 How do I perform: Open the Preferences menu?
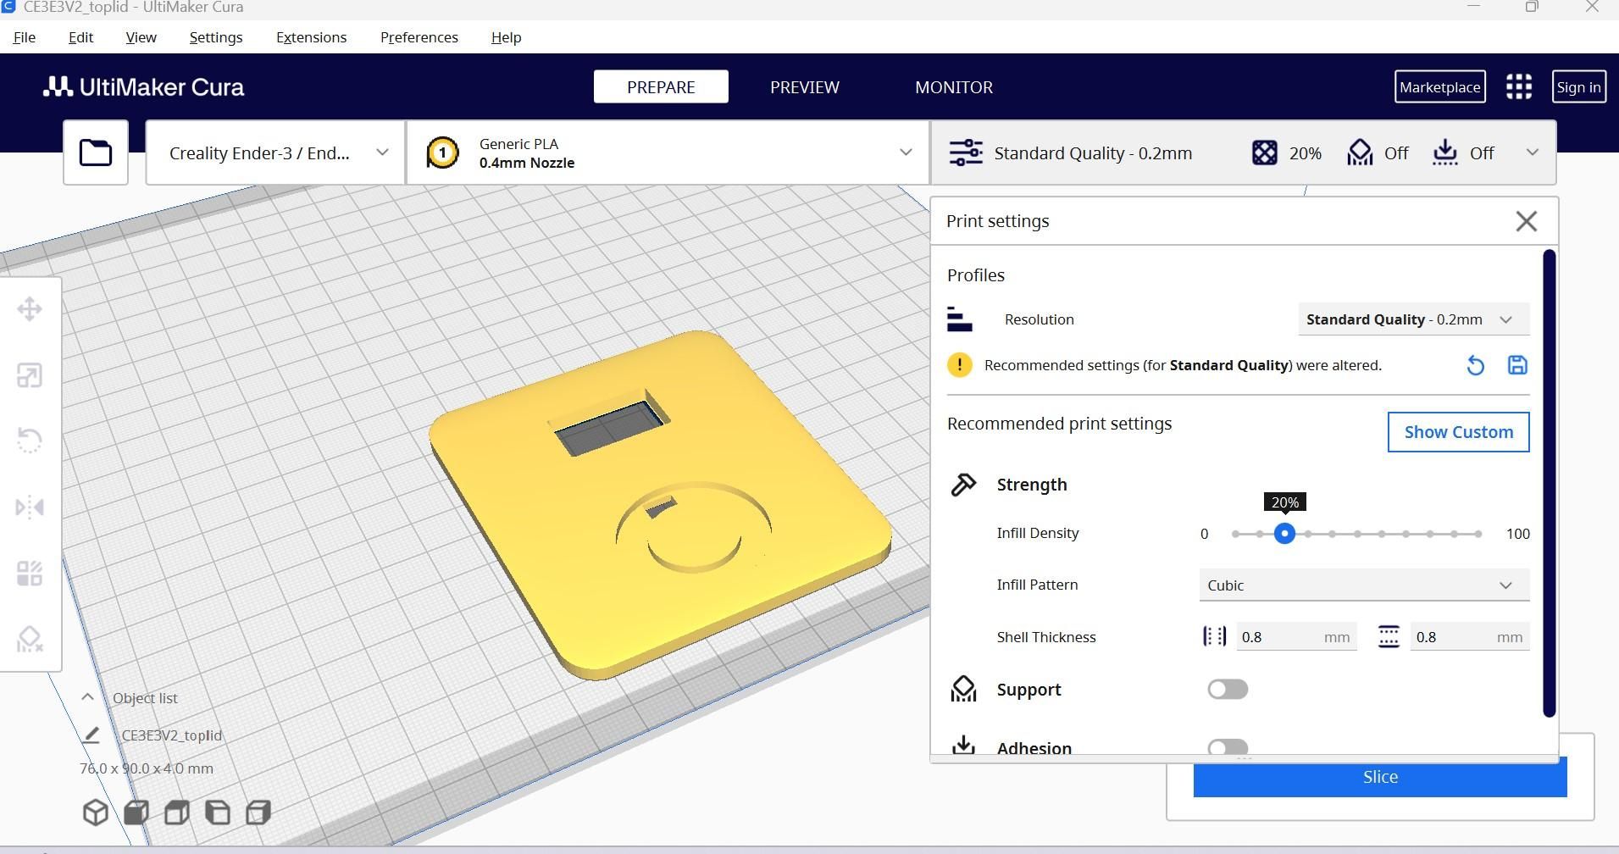[x=419, y=37]
